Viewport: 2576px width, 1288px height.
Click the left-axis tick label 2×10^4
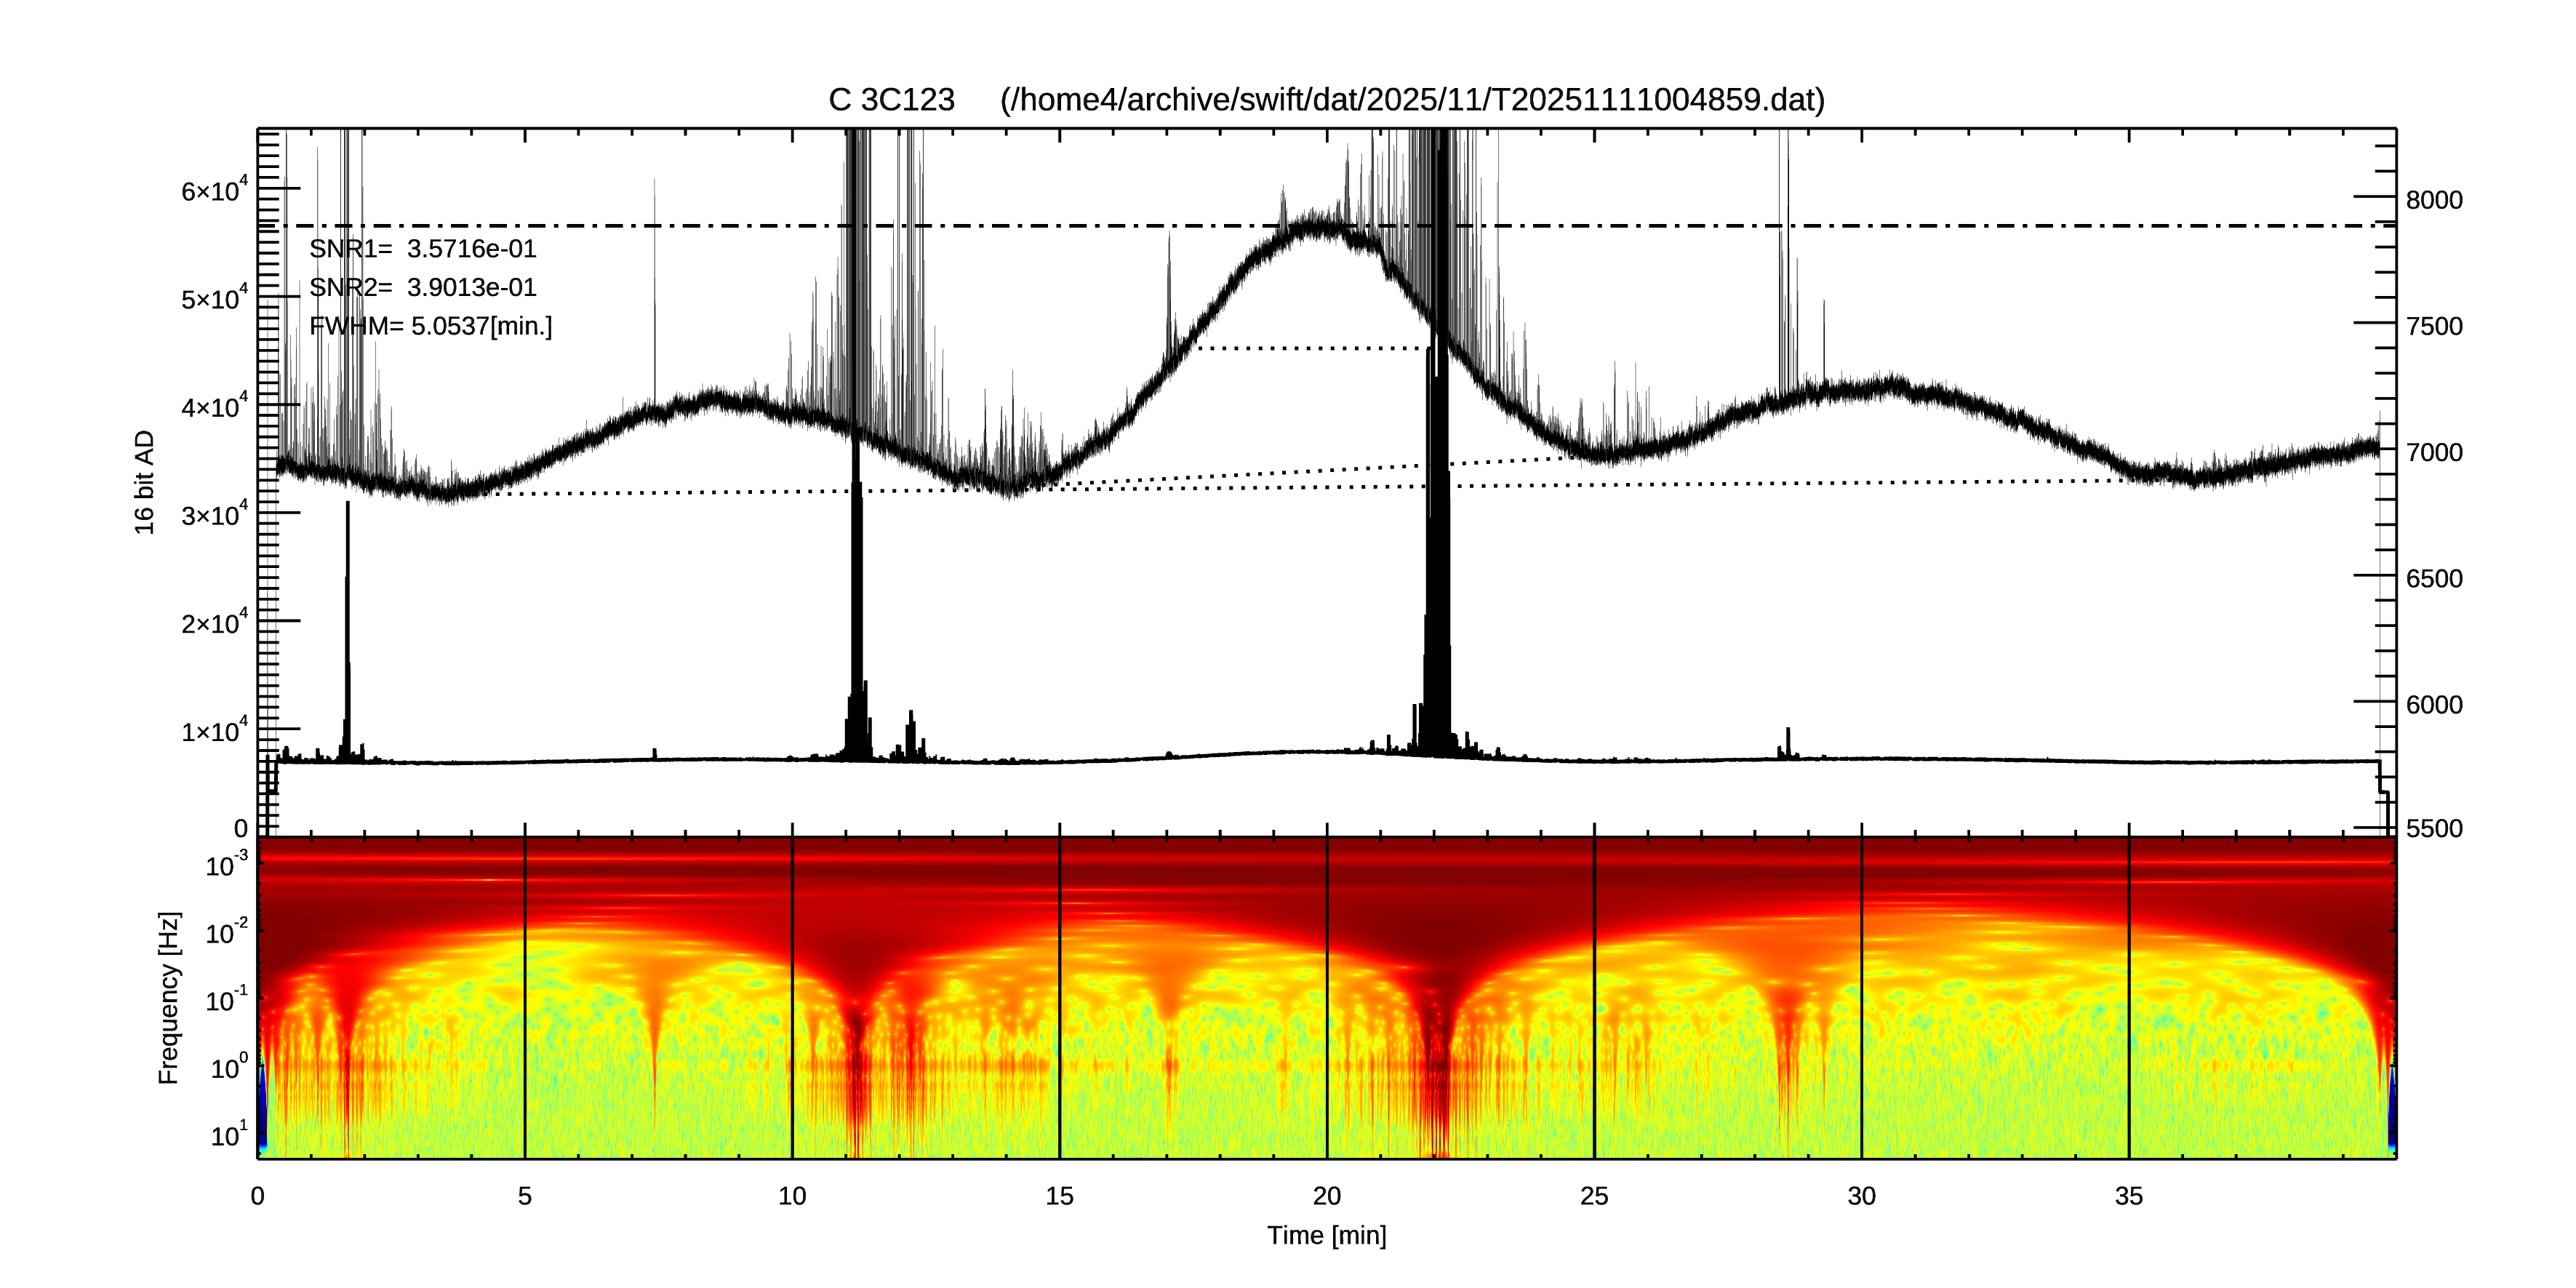click(x=213, y=623)
